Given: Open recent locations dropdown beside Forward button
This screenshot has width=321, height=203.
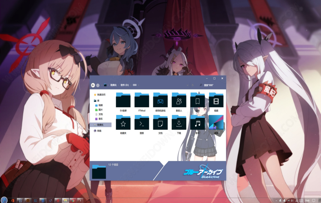Looking at the screenshot, I should 102,85.
